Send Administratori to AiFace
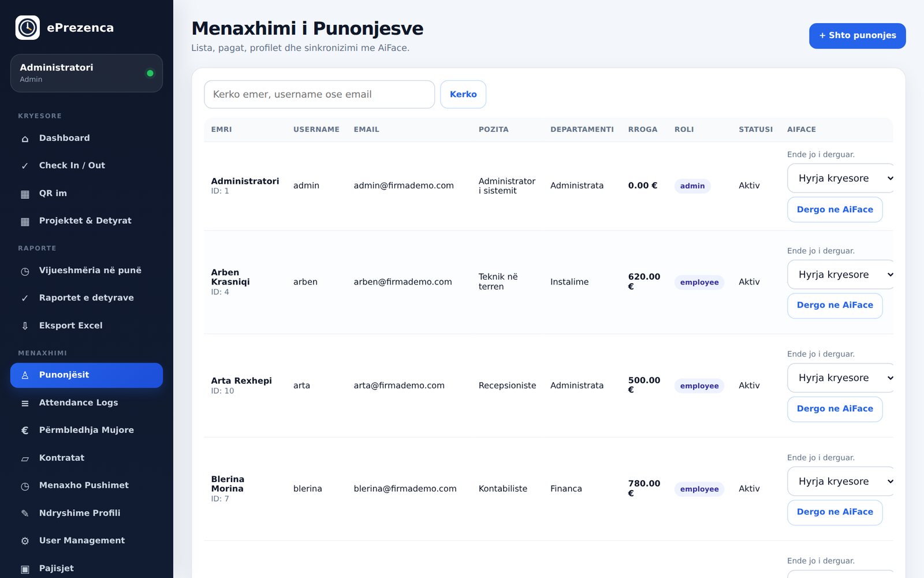 click(x=835, y=209)
